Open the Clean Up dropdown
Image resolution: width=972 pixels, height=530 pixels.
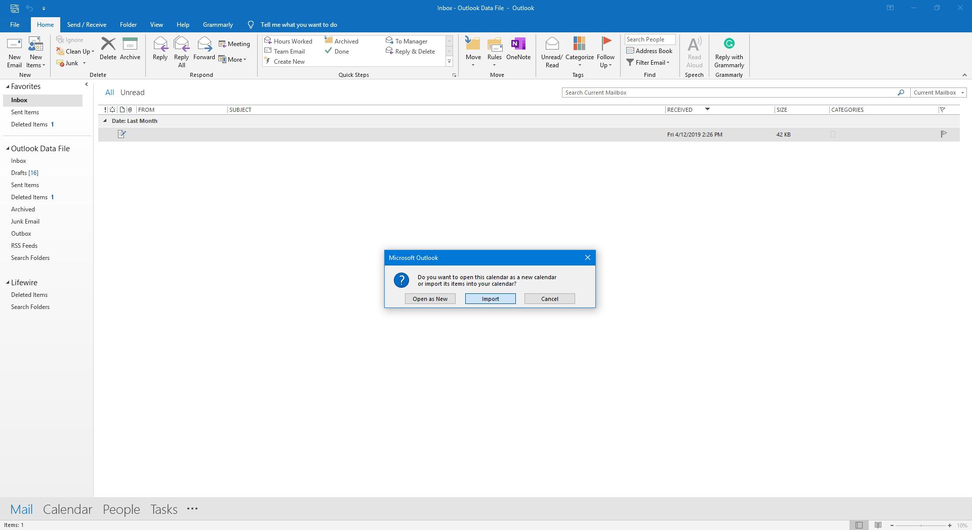click(75, 51)
